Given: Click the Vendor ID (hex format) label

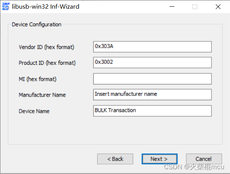Looking at the screenshot, I should [x=47, y=47].
